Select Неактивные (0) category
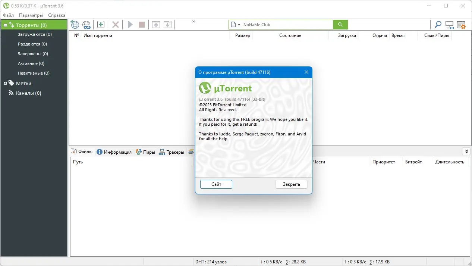 (x=34, y=73)
